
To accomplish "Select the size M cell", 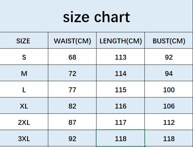I will tap(24, 73).
